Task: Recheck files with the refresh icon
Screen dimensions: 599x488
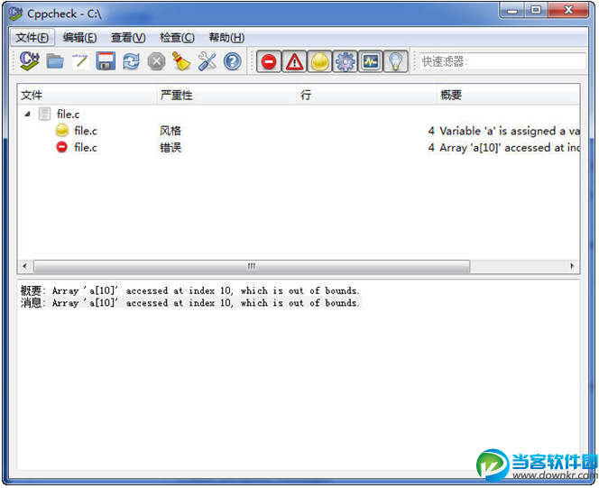Action: 131,61
